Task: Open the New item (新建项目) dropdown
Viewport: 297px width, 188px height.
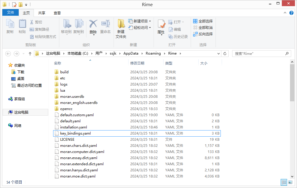Action: click(x=150, y=21)
